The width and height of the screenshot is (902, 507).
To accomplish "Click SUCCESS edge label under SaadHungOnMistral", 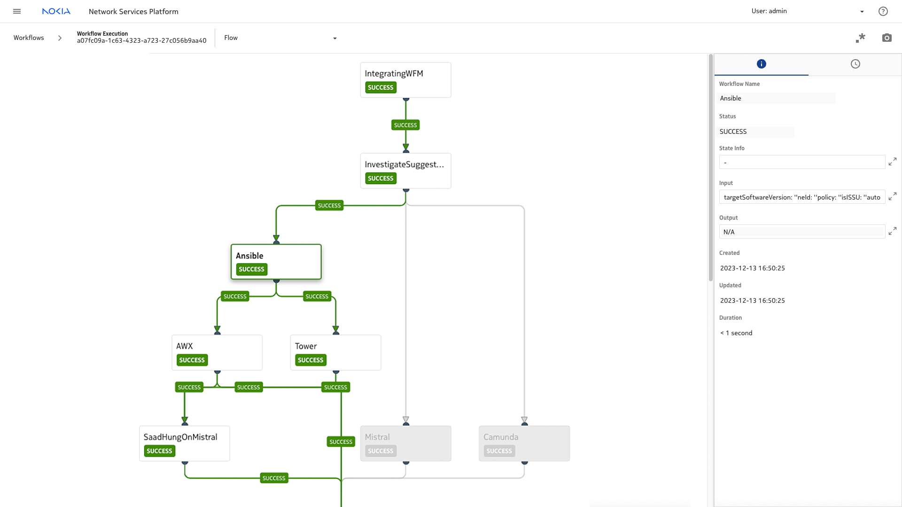I will coord(274,478).
